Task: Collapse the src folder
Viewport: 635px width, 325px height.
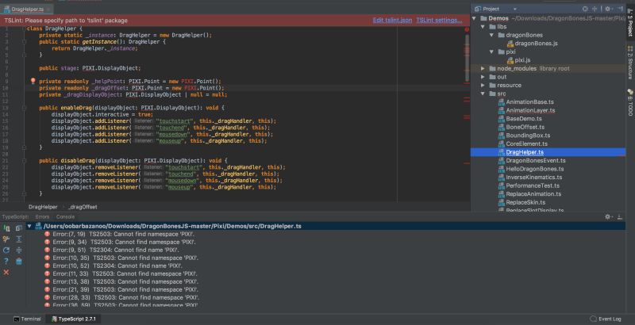Action: coord(483,94)
